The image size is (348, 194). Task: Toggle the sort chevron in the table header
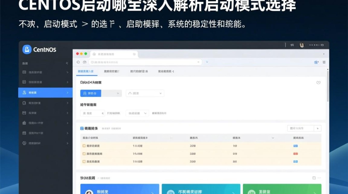273,138
